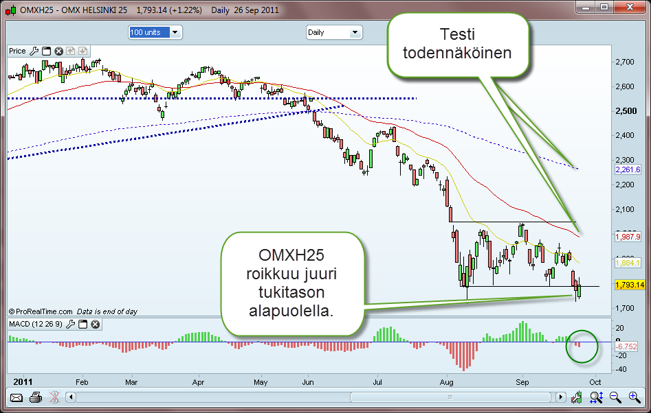Zoom in the chart
The width and height of the screenshot is (651, 413).
pyautogui.click(x=635, y=398)
